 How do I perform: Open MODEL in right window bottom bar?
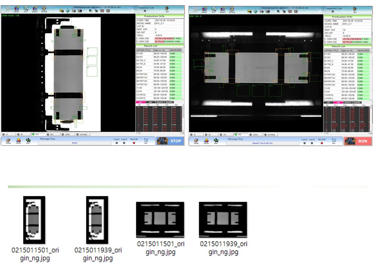(x=196, y=141)
